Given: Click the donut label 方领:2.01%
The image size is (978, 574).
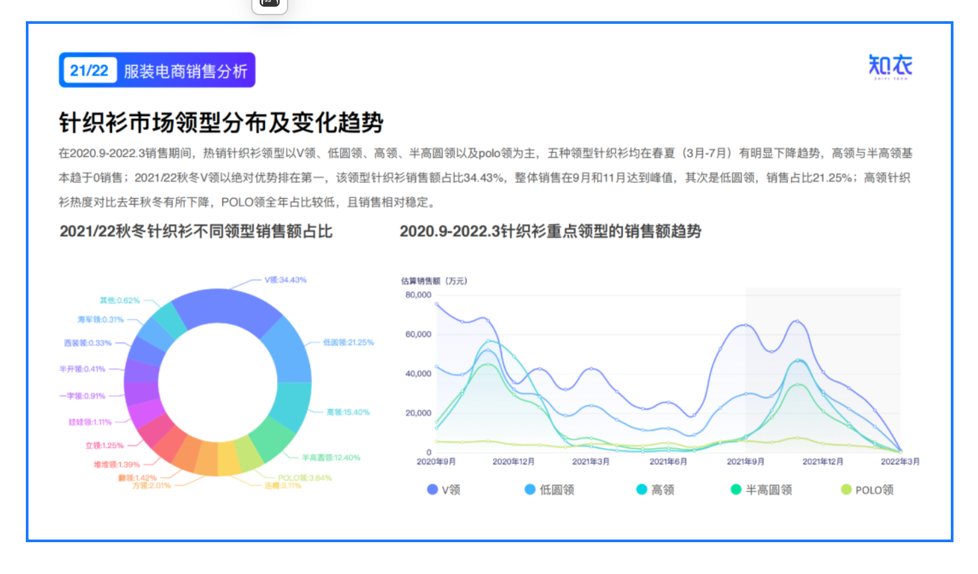Looking at the screenshot, I should [x=152, y=485].
